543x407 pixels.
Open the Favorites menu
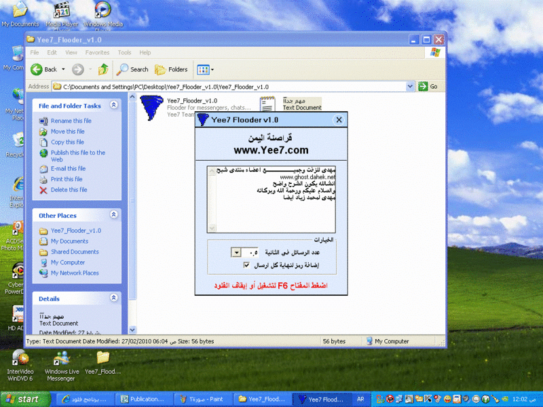[x=97, y=53]
